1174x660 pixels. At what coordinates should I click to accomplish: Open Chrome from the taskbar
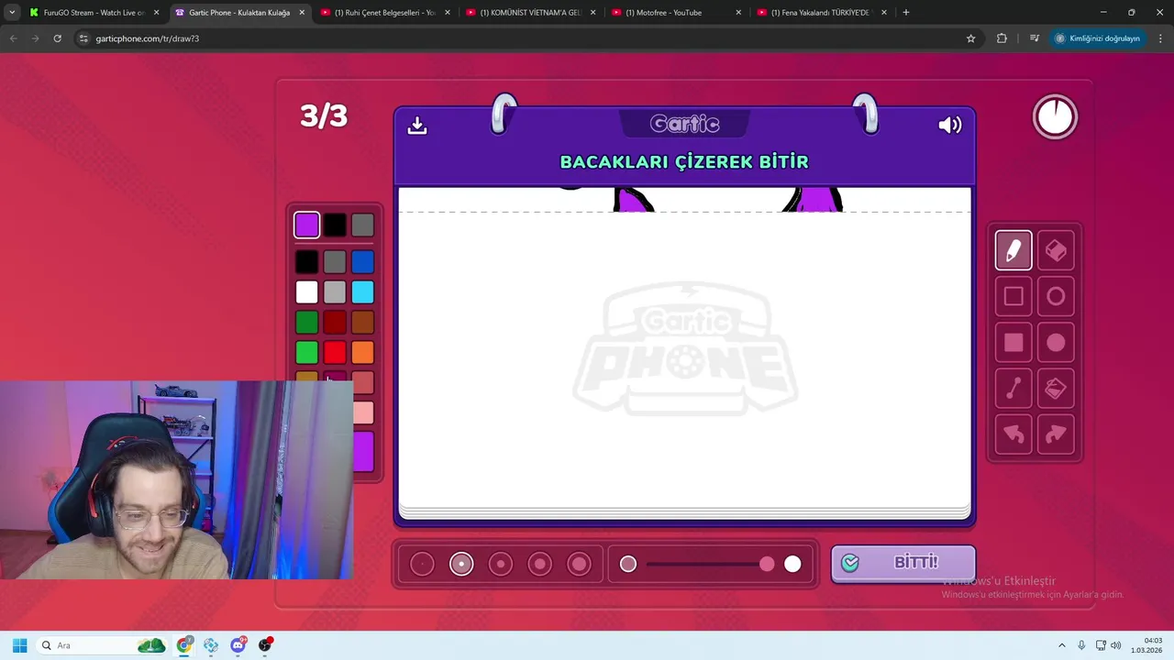(x=184, y=645)
